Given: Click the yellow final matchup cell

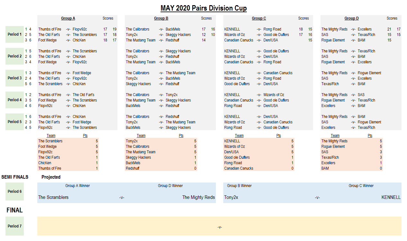Looking at the screenshot, I should [x=219, y=226].
